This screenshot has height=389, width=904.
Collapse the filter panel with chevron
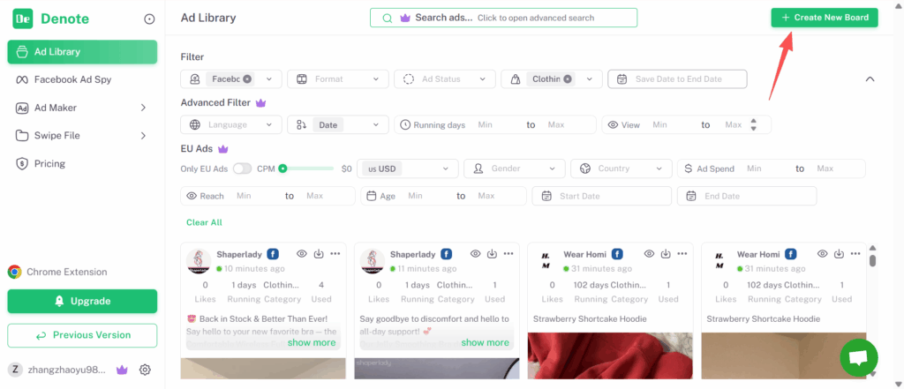click(x=870, y=79)
